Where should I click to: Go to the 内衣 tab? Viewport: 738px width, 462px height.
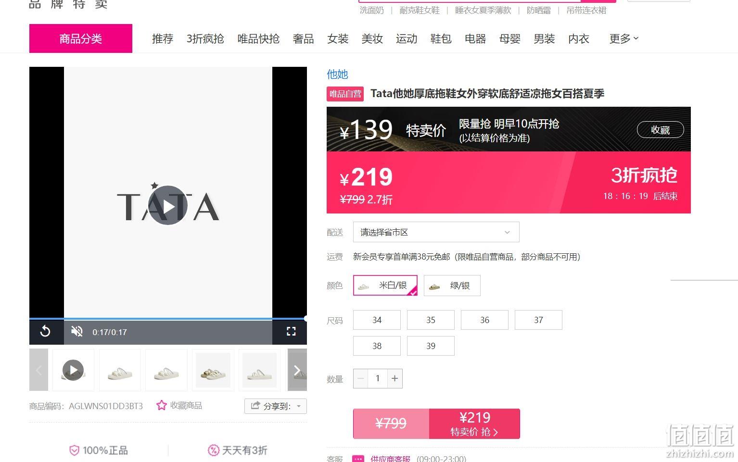(x=578, y=38)
